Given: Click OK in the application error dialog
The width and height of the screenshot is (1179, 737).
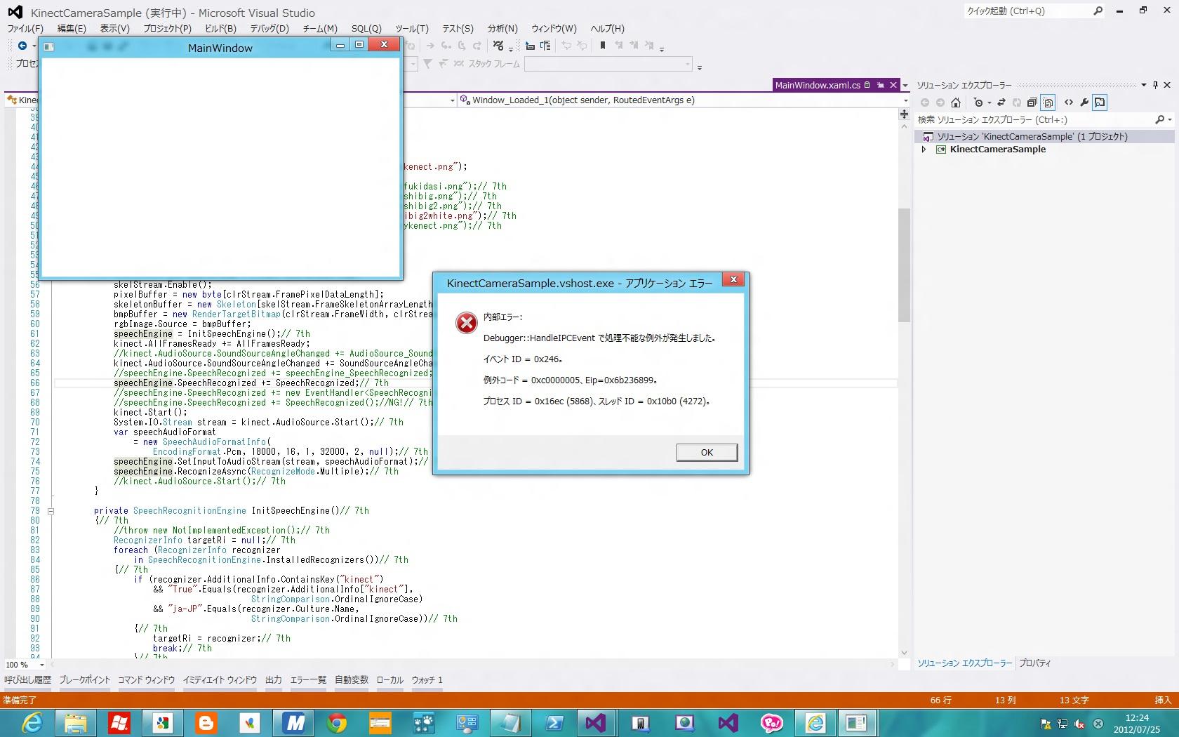Looking at the screenshot, I should coord(707,453).
